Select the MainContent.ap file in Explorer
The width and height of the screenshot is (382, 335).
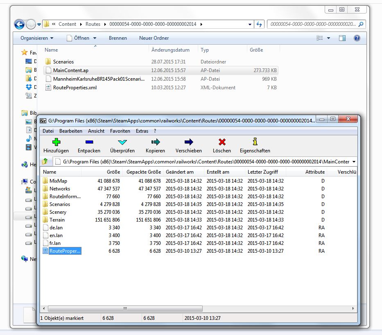tap(161, 70)
